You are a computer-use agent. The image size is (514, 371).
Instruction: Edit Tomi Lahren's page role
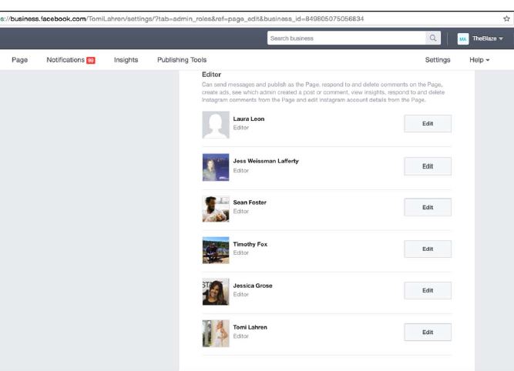(x=427, y=332)
